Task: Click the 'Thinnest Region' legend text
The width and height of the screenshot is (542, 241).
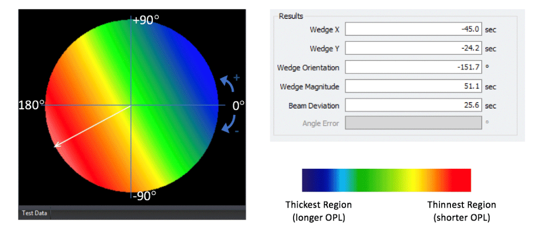Action: [461, 205]
